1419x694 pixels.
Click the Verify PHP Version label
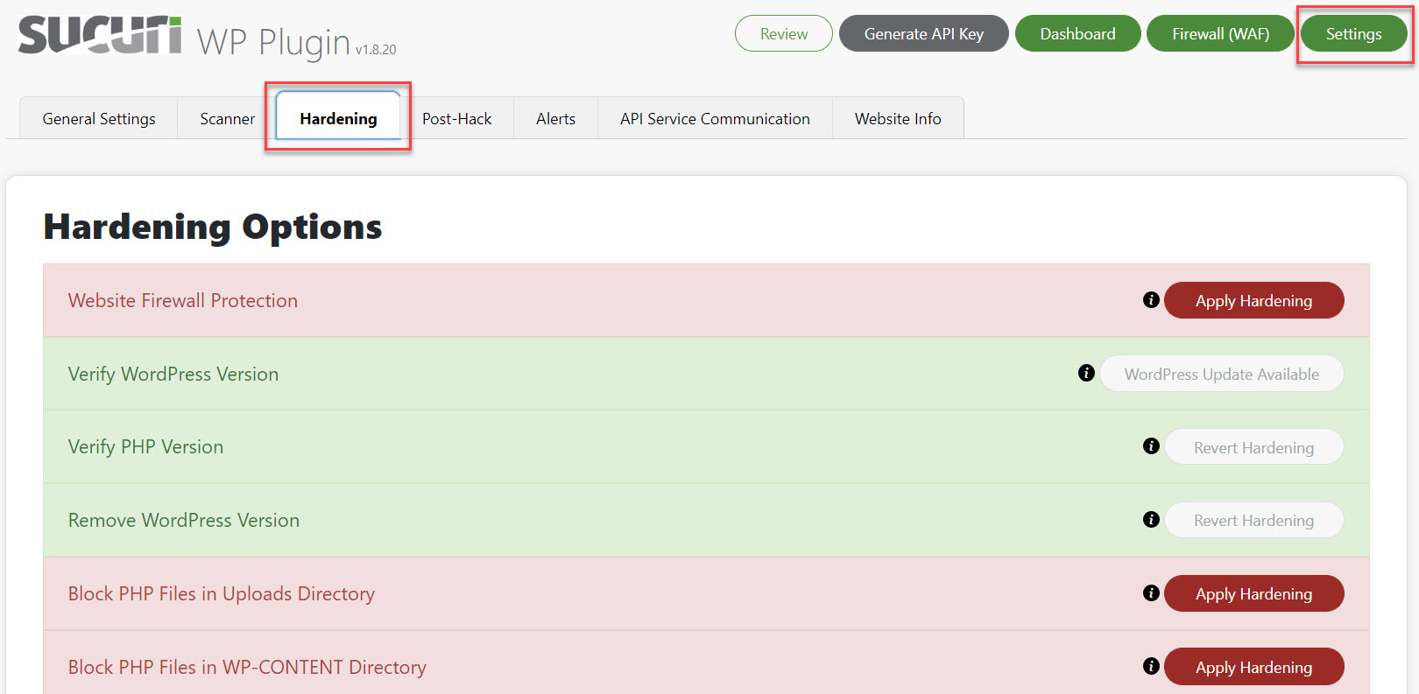145,446
